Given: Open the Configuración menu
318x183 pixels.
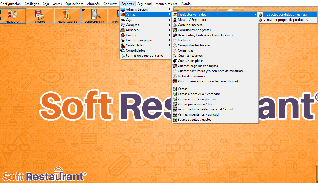Looking at the screenshot, I should pyautogui.click(x=11, y=4).
